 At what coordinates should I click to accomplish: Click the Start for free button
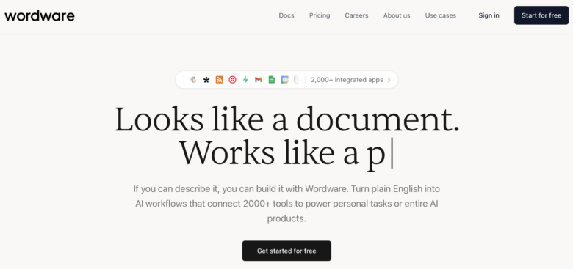click(x=541, y=15)
